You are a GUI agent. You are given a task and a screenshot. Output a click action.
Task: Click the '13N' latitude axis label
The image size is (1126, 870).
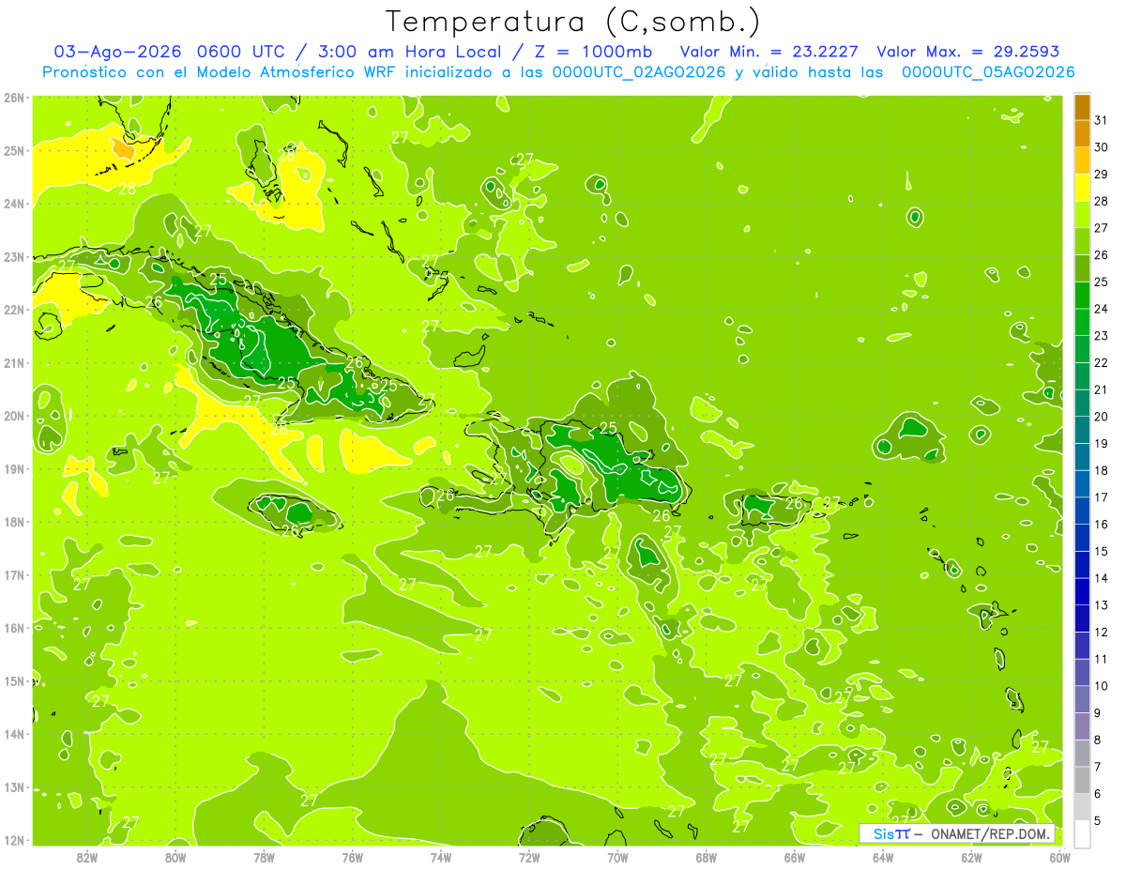[x=14, y=787]
